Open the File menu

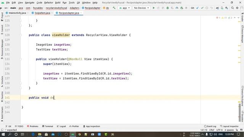[x=8, y=3]
